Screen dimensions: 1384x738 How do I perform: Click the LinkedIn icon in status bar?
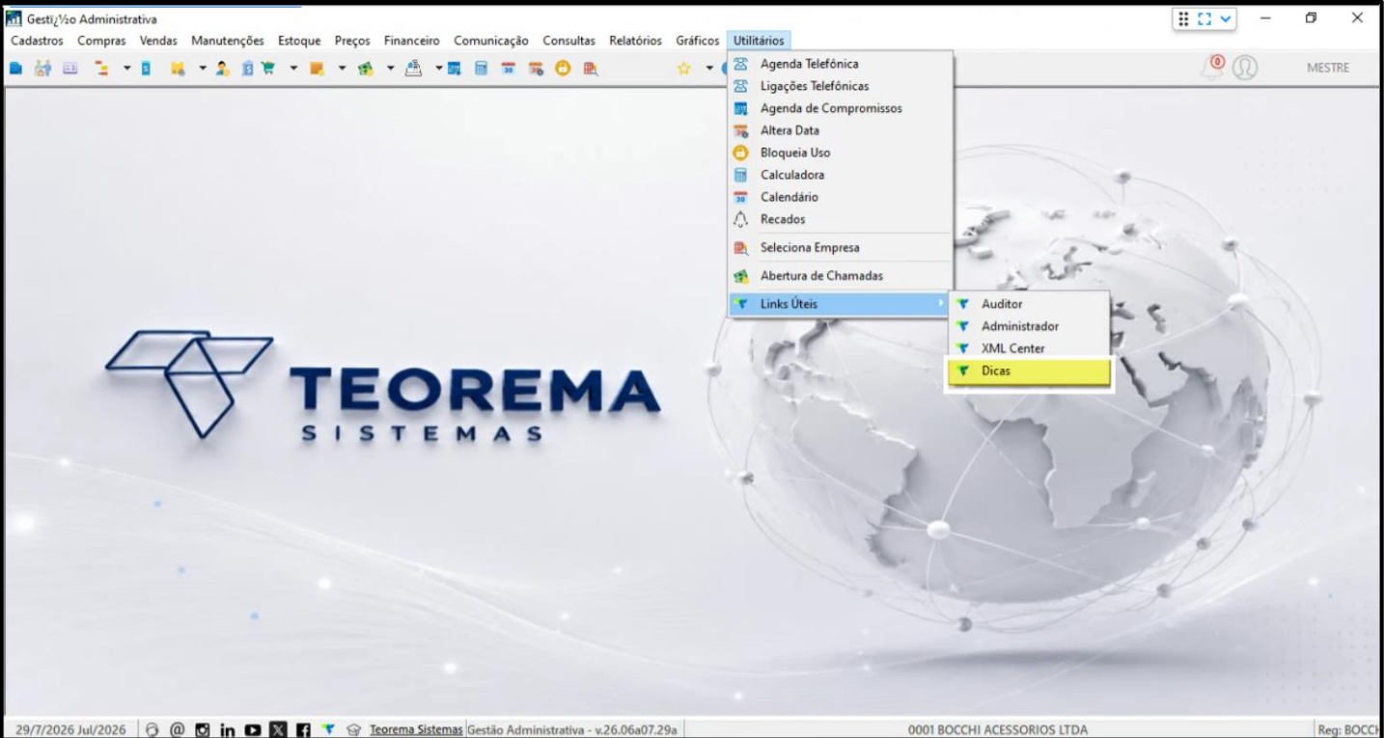(225, 730)
